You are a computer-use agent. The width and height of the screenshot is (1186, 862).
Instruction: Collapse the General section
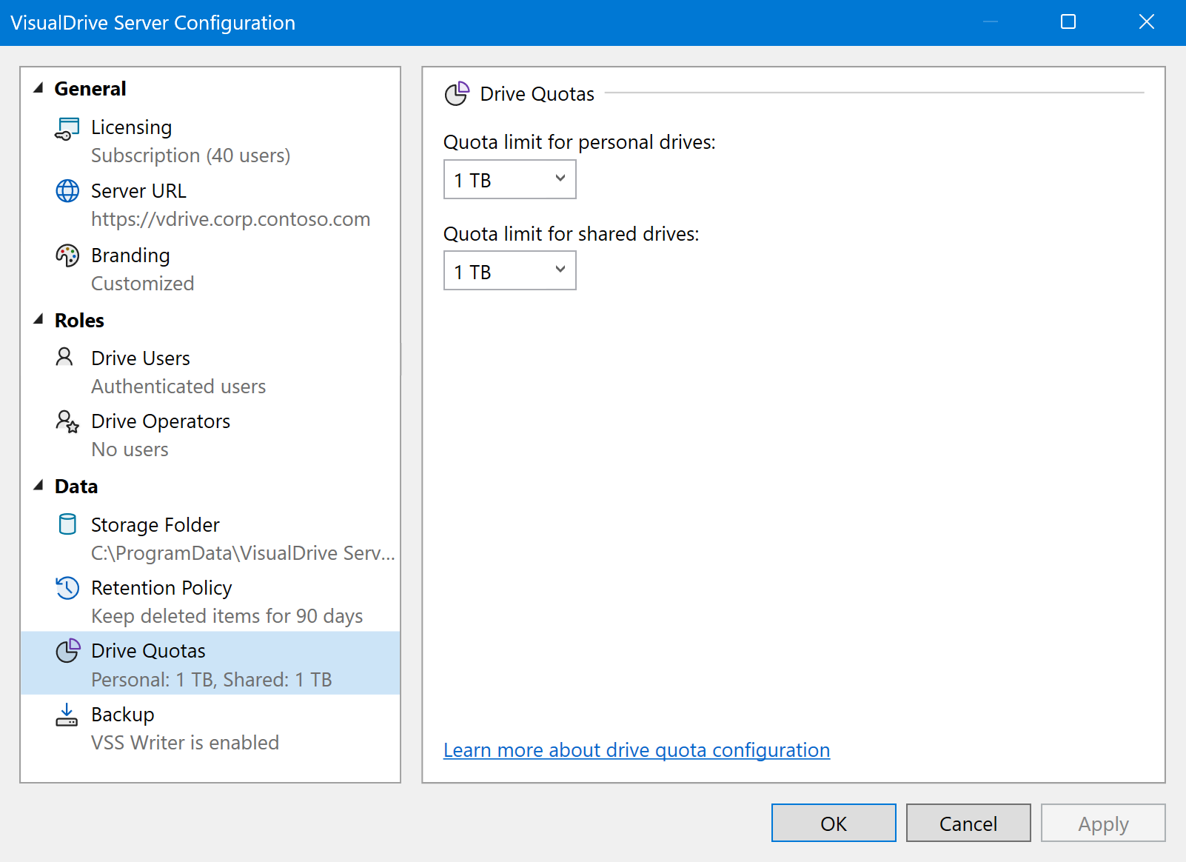click(x=38, y=88)
